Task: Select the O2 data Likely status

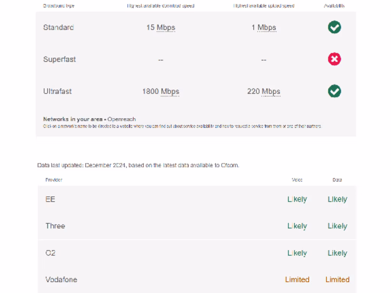Action: click(x=337, y=253)
